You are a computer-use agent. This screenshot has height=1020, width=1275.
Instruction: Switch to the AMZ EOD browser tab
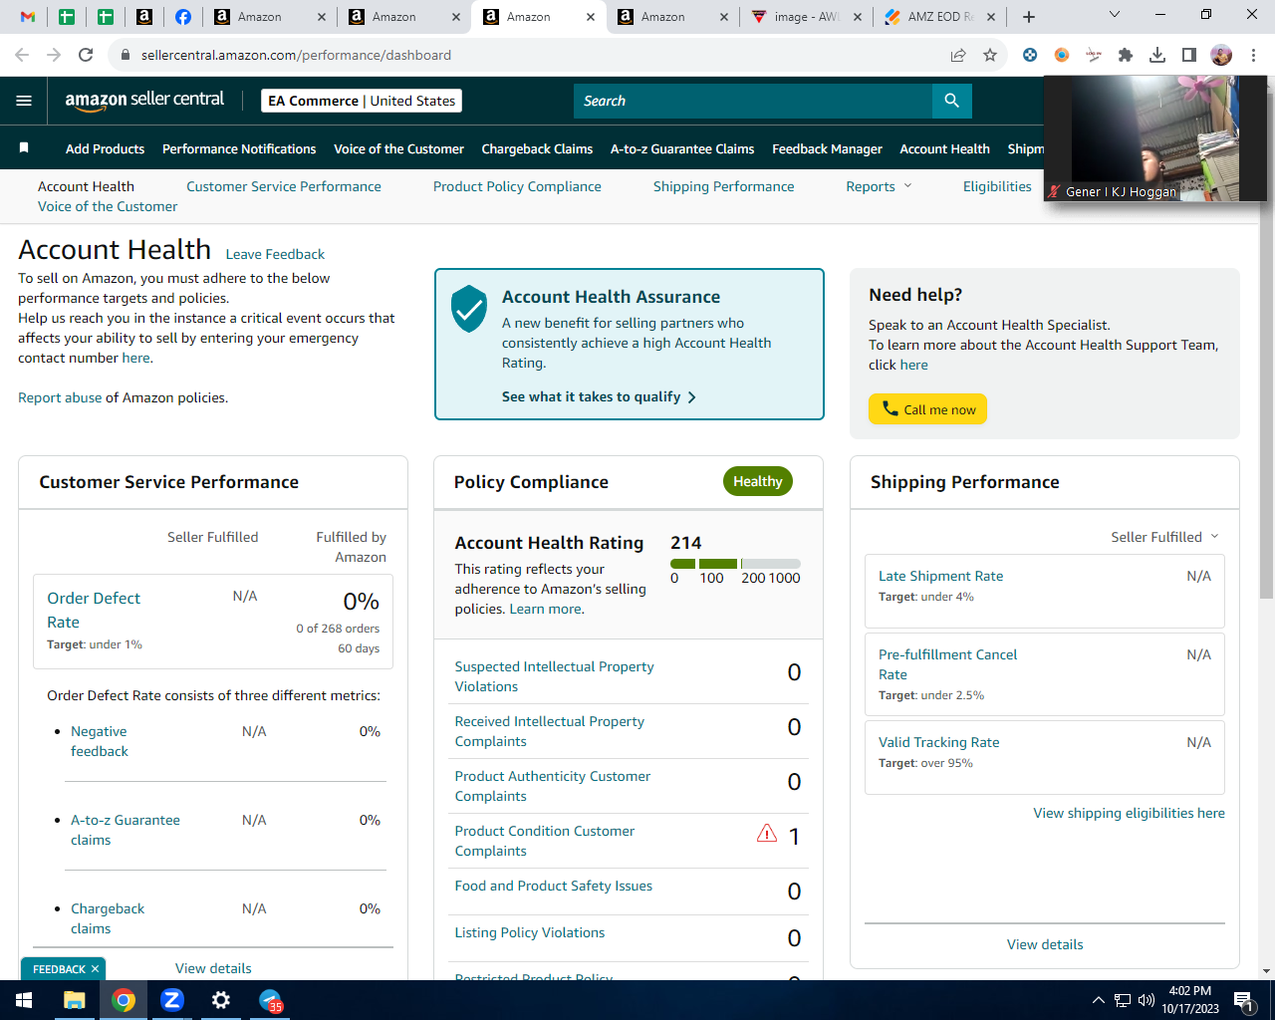pyautogui.click(x=939, y=17)
